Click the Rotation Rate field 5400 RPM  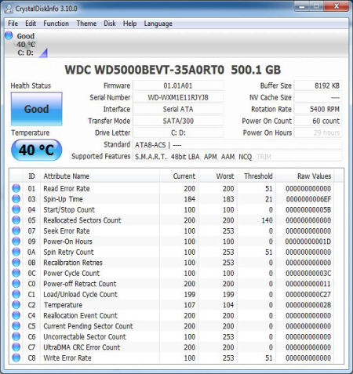point(318,109)
